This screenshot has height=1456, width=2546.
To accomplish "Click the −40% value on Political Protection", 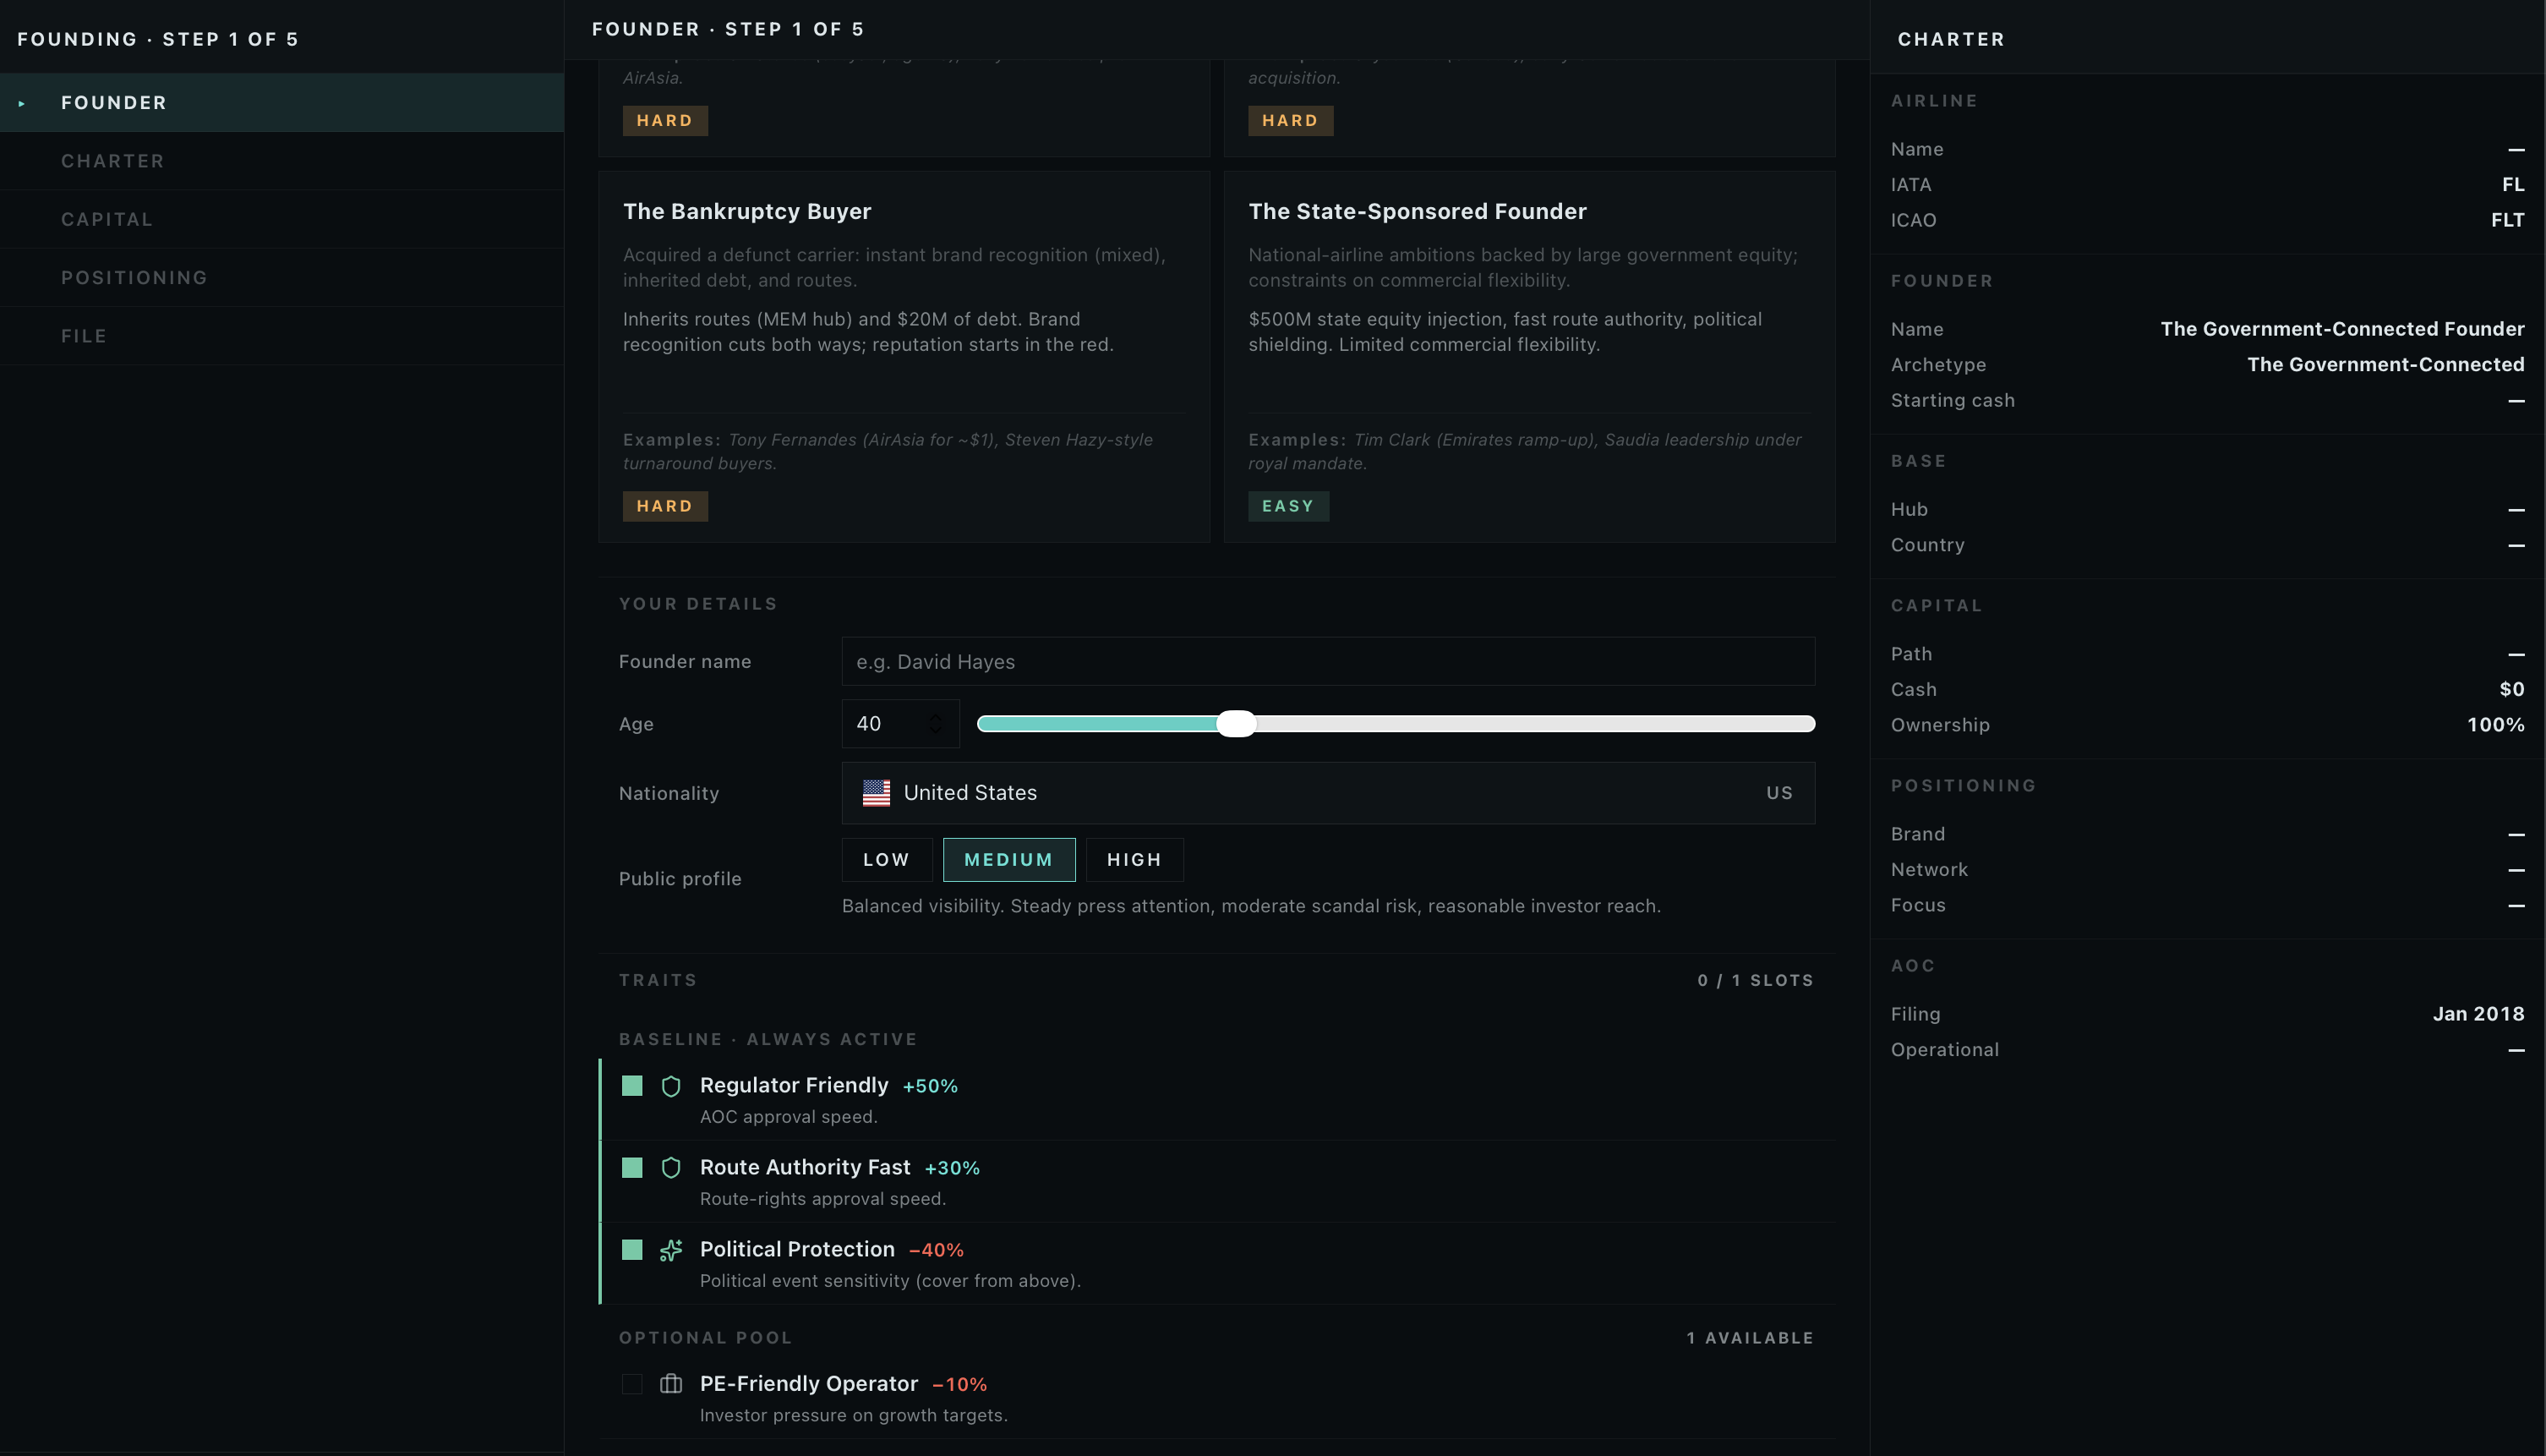I will [x=936, y=1251].
